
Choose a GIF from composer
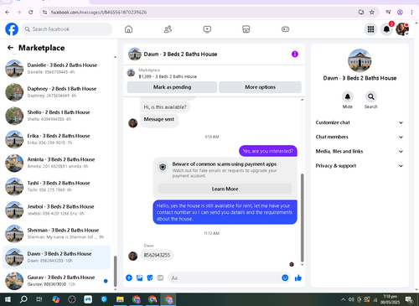160,277
